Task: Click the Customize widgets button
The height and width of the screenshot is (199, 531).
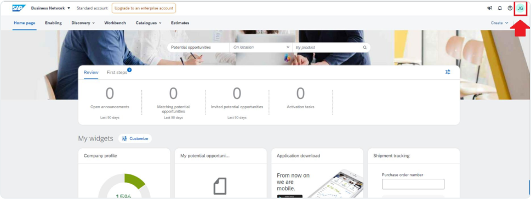Action: pyautogui.click(x=135, y=138)
